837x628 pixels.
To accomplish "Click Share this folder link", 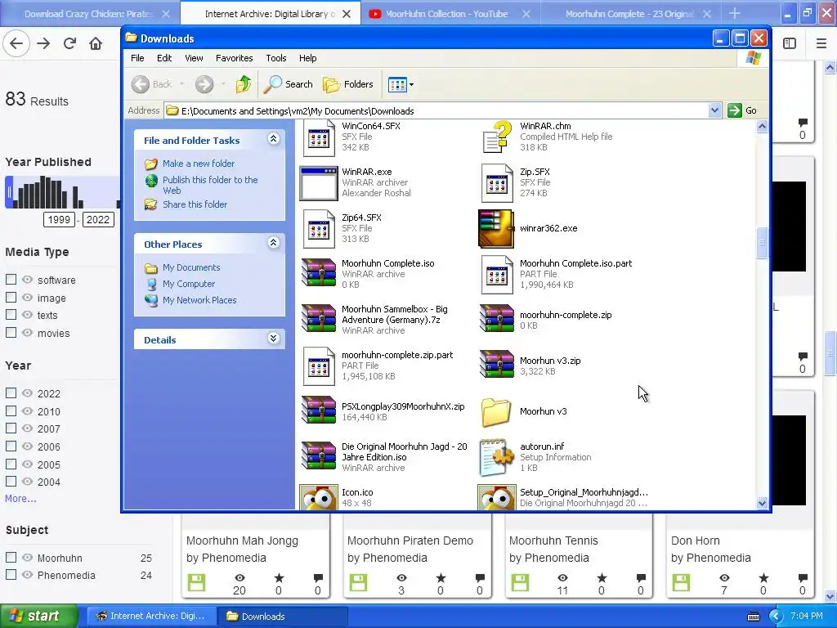I will [x=195, y=204].
